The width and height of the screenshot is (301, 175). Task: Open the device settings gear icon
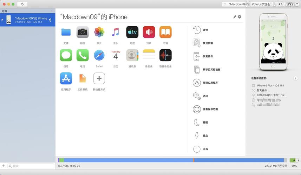pos(240,17)
